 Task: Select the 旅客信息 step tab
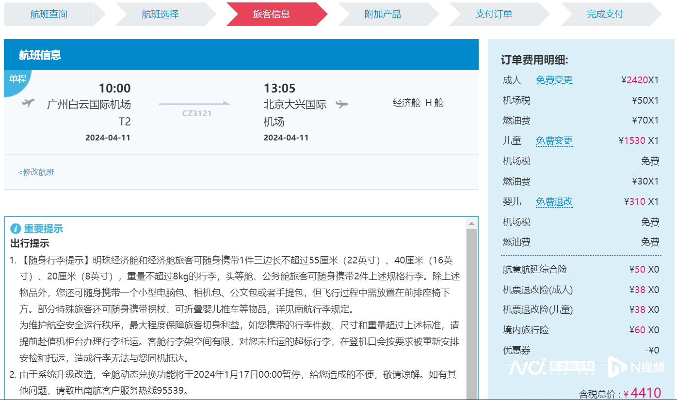pos(272,14)
